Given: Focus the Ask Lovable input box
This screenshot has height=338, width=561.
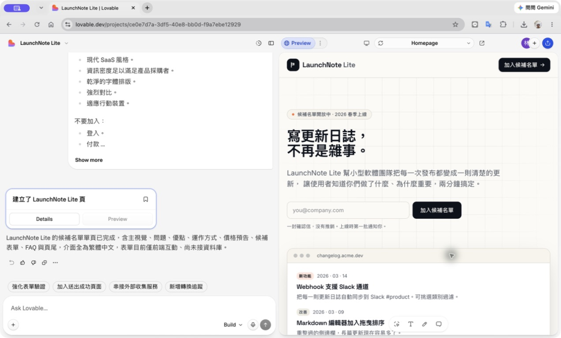Looking at the screenshot, I should pyautogui.click(x=139, y=308).
